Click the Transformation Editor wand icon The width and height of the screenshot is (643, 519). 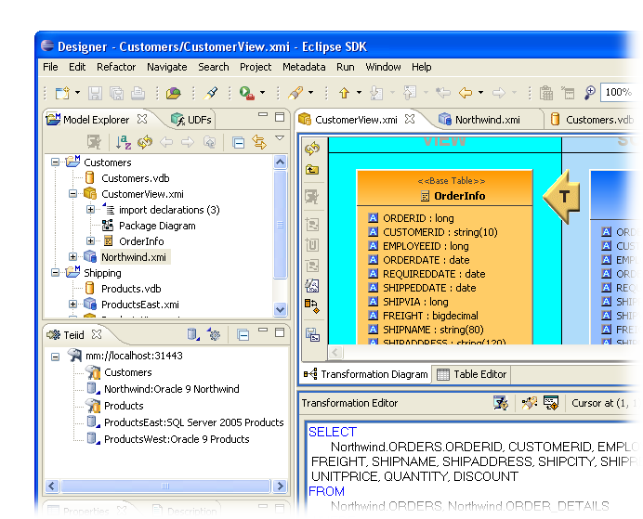[x=529, y=403]
